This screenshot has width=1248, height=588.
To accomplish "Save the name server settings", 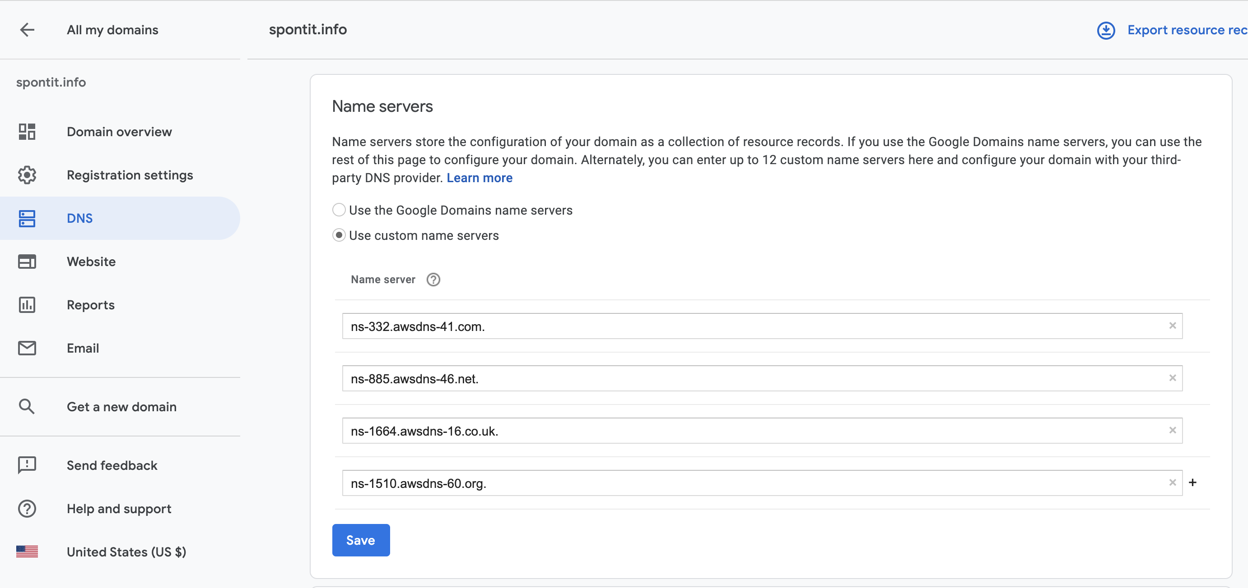I will click(x=360, y=540).
